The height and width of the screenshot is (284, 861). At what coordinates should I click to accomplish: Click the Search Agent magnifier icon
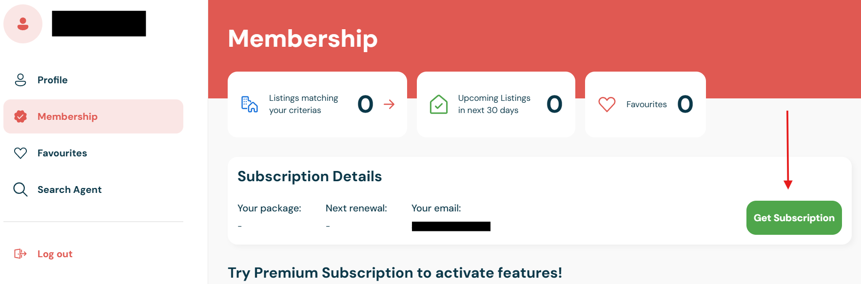tap(20, 189)
